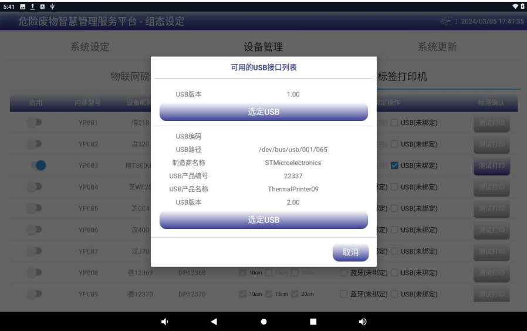The width and height of the screenshot is (527, 331).
Task: Disable the YP003 enable switch
Action: tap(40, 165)
